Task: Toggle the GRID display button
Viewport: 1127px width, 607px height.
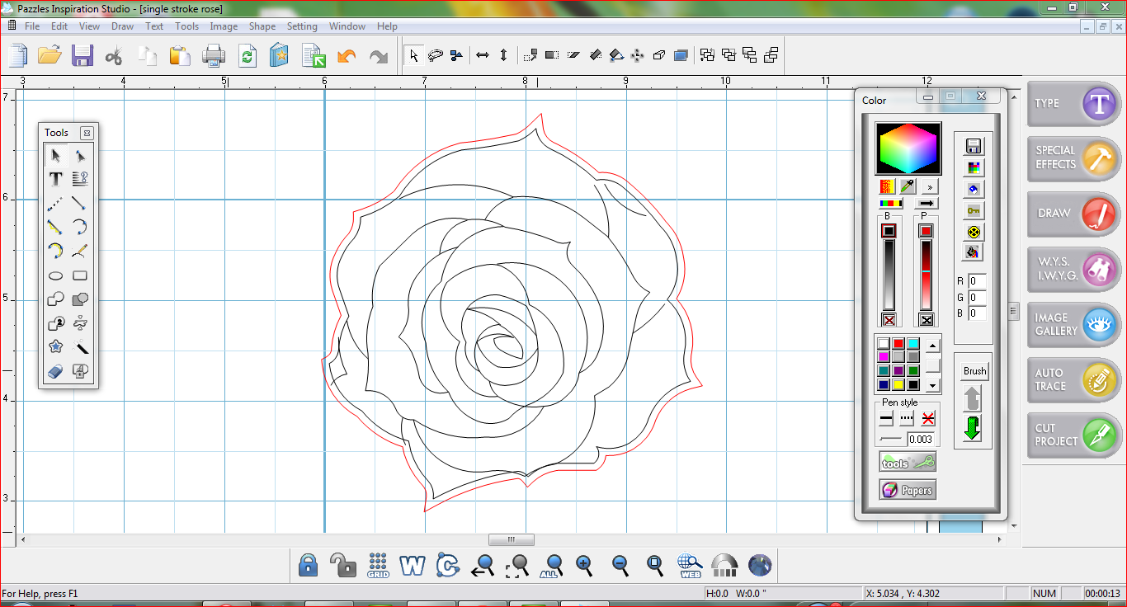Action: tap(378, 565)
